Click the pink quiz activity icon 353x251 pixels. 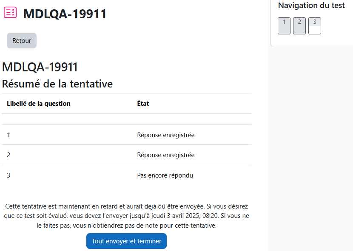click(10, 12)
